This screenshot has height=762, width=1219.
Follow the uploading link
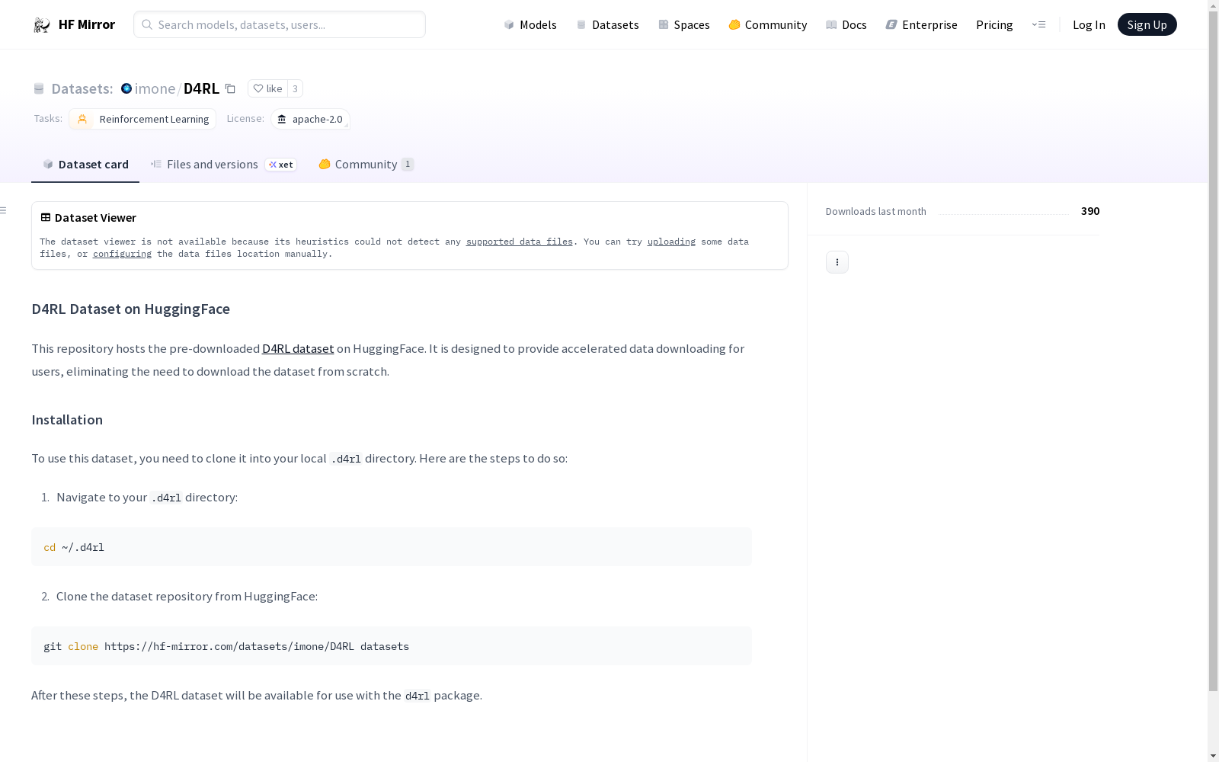point(671,242)
